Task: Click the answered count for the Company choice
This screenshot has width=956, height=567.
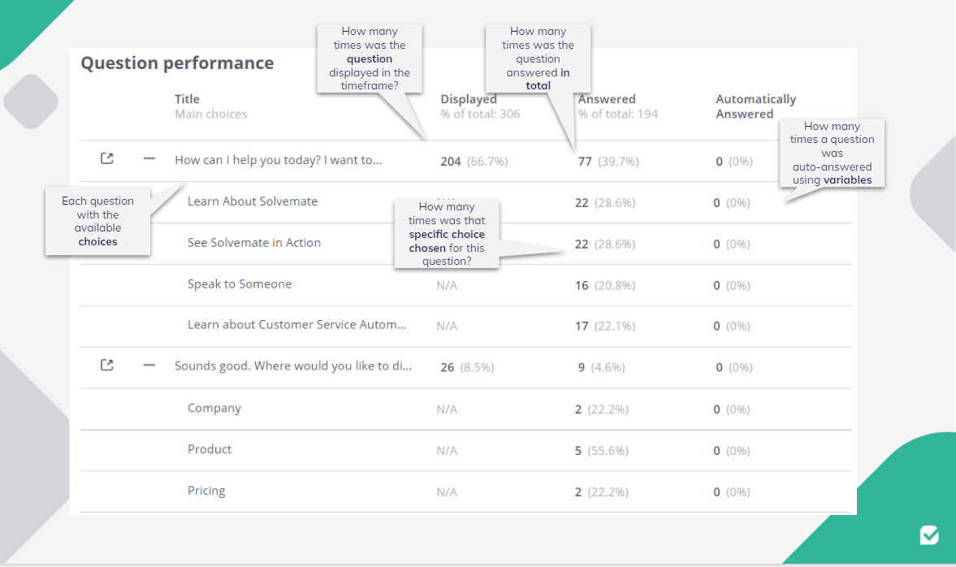Action: pyautogui.click(x=602, y=409)
